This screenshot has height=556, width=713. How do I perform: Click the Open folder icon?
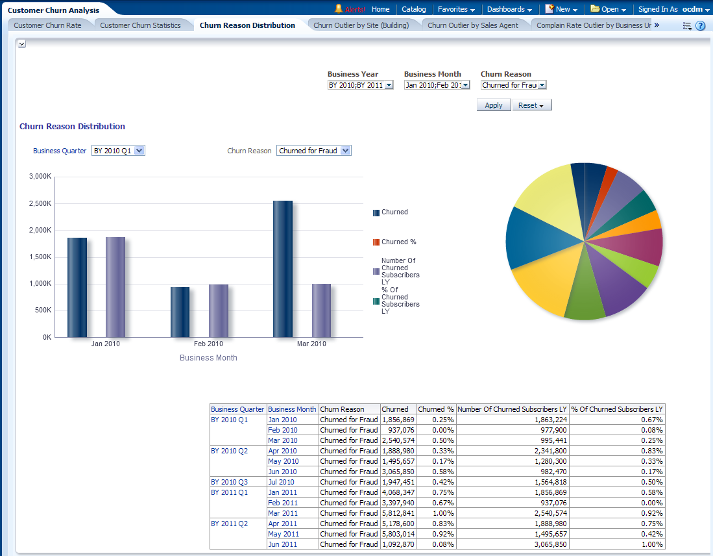[x=595, y=9]
